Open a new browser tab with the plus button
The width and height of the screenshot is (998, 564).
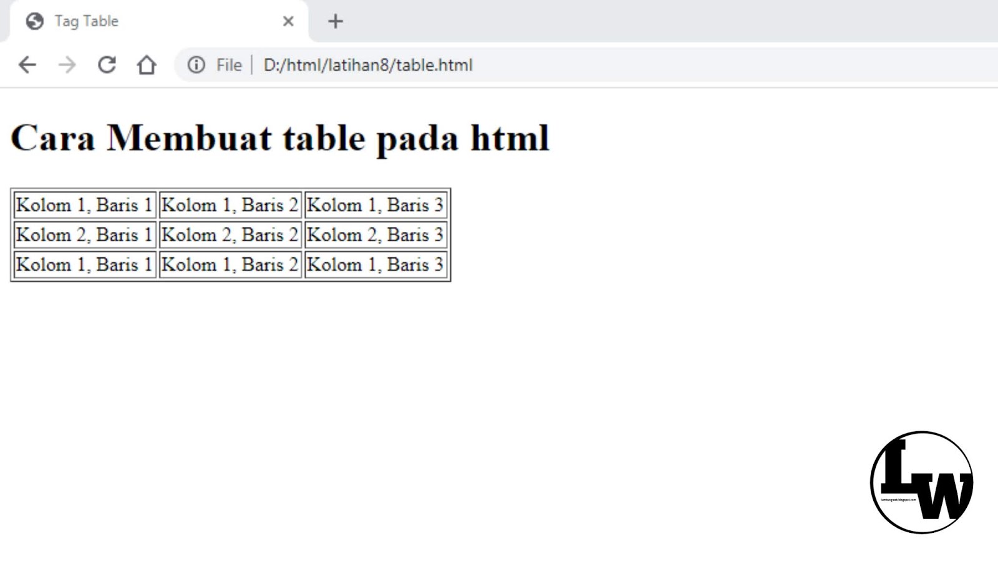336,21
